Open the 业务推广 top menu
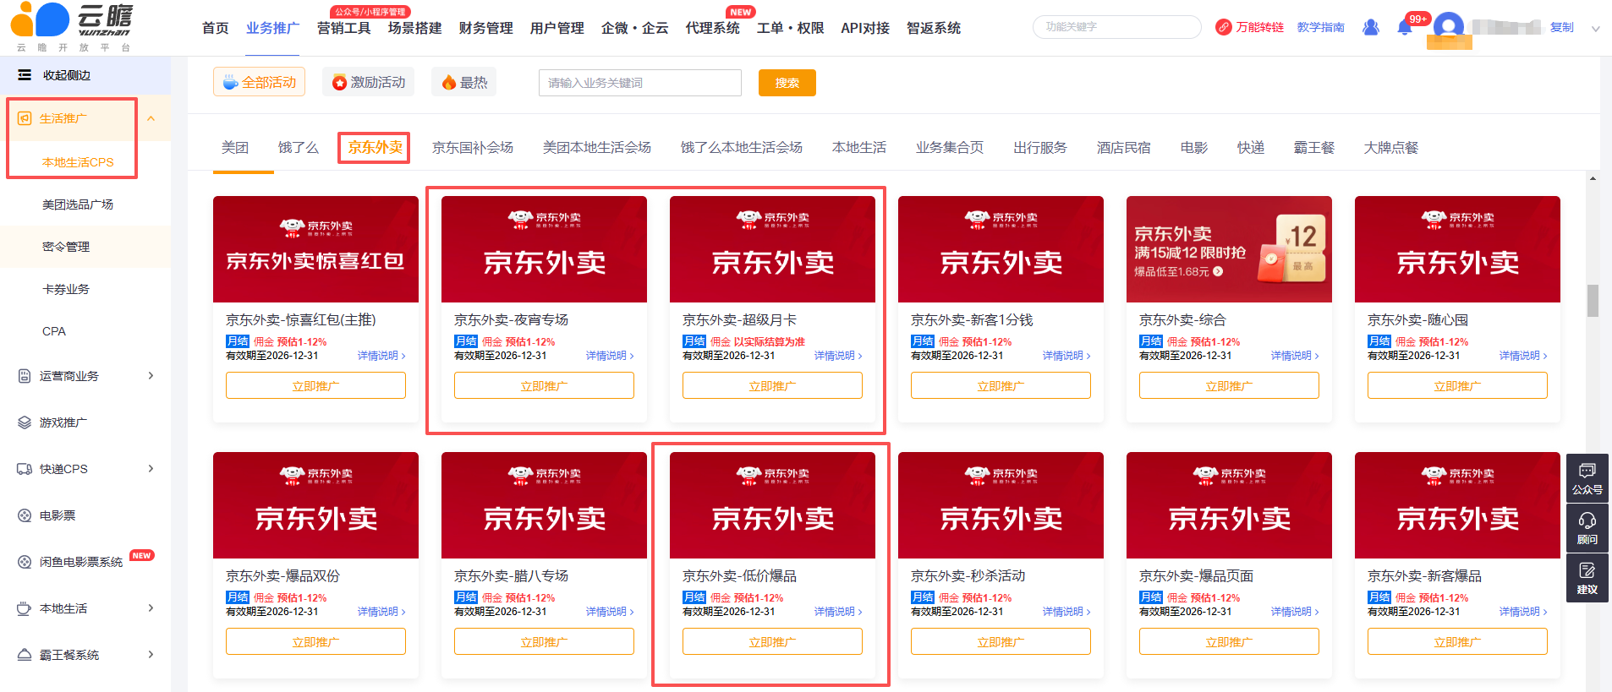 click(x=272, y=28)
